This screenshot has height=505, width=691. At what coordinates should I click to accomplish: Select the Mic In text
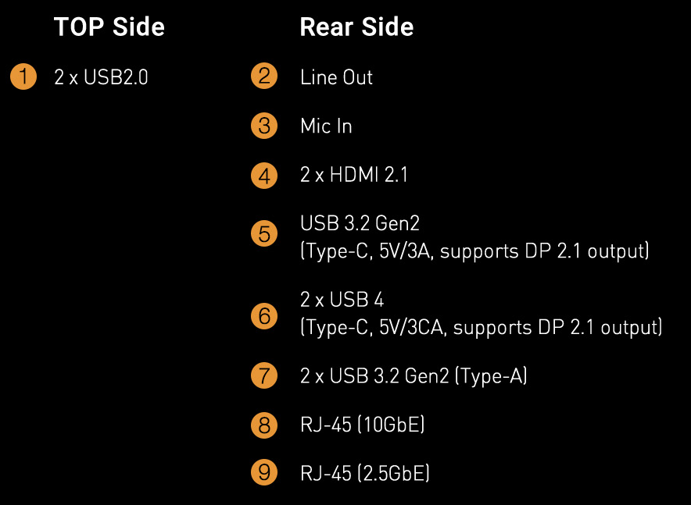tap(326, 126)
